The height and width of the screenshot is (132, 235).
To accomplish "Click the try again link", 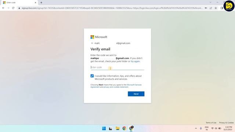I will [x=135, y=61].
